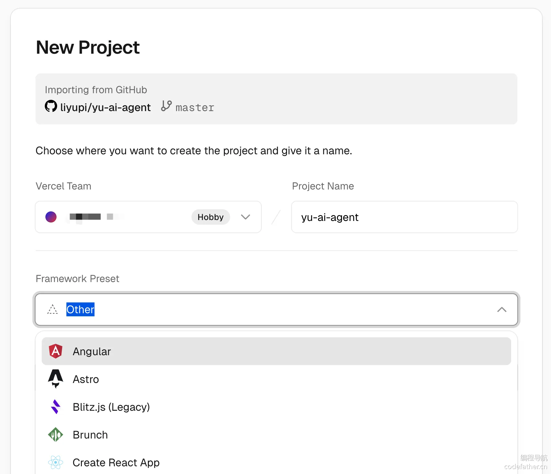The height and width of the screenshot is (474, 551).
Task: Collapse the Framework Preset dropdown chevron
Action: pyautogui.click(x=502, y=310)
